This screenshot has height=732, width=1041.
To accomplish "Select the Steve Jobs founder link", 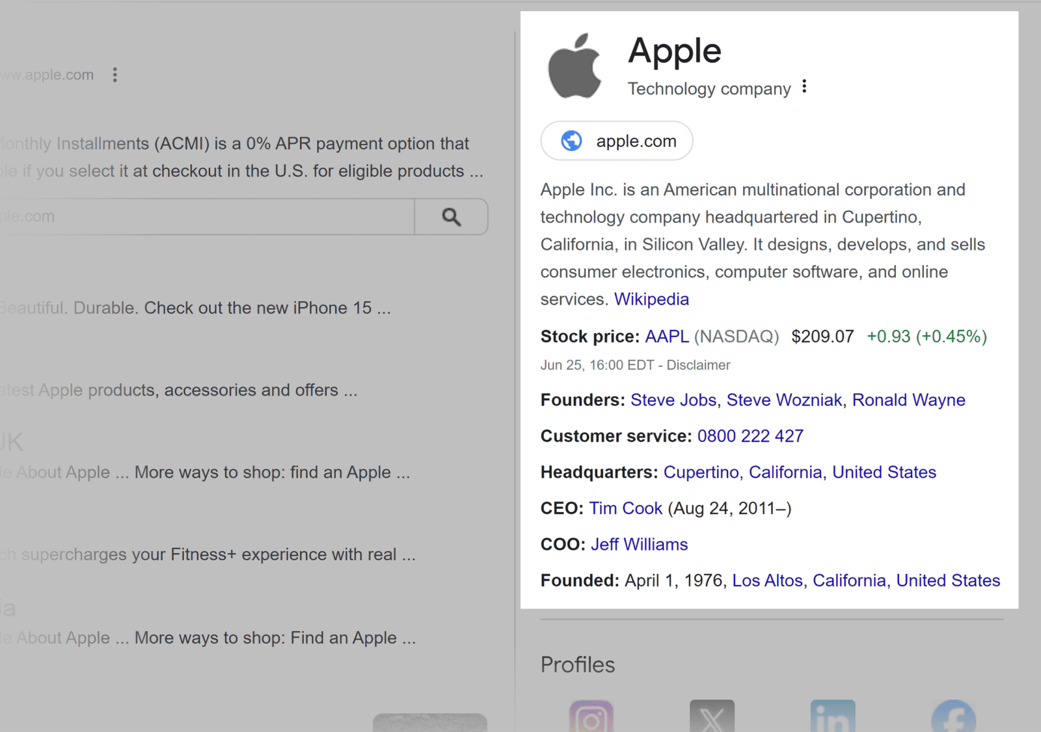I will click(673, 400).
